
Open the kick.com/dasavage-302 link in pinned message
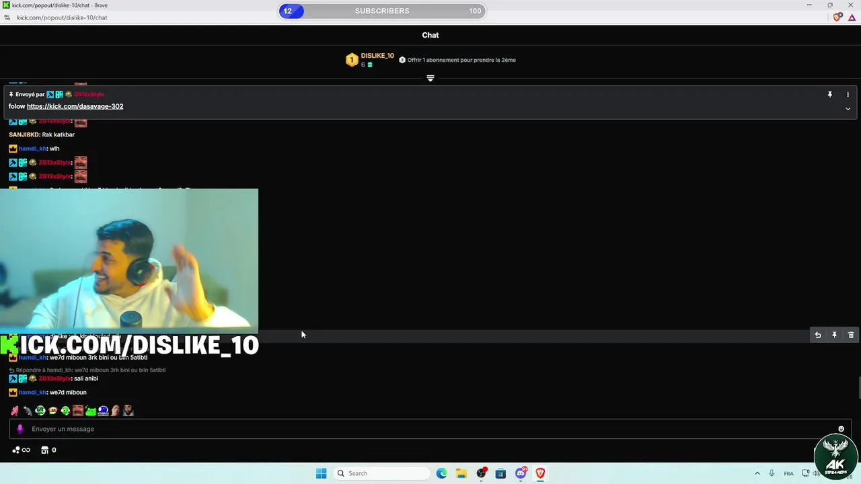tap(75, 106)
